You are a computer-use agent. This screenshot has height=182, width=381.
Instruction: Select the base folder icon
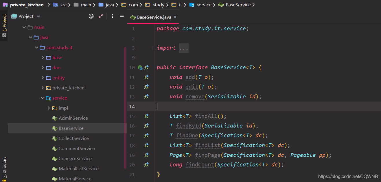pos(49,58)
